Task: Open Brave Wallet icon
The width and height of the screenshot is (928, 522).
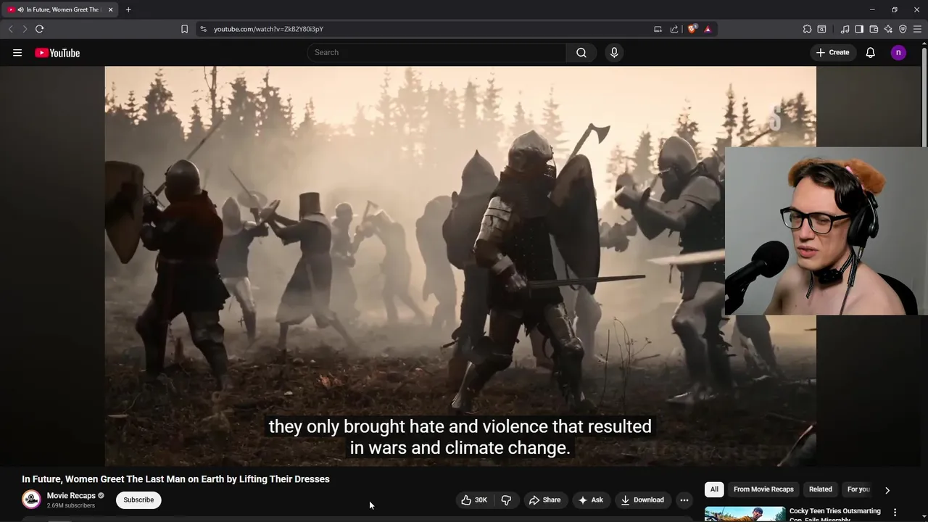Action: click(874, 29)
